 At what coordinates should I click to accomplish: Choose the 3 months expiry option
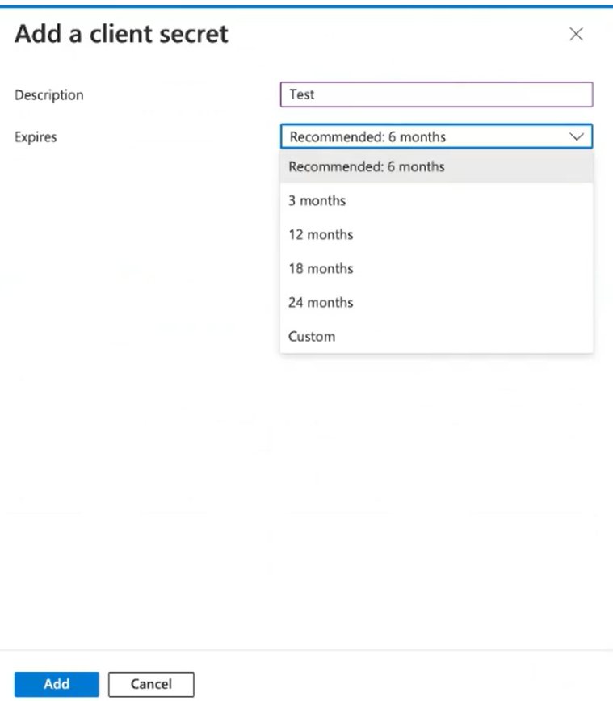(x=311, y=201)
